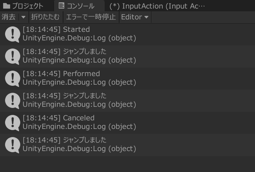
Task: Click info icon of the first ジャンプしました log
Action: (x=12, y=56)
